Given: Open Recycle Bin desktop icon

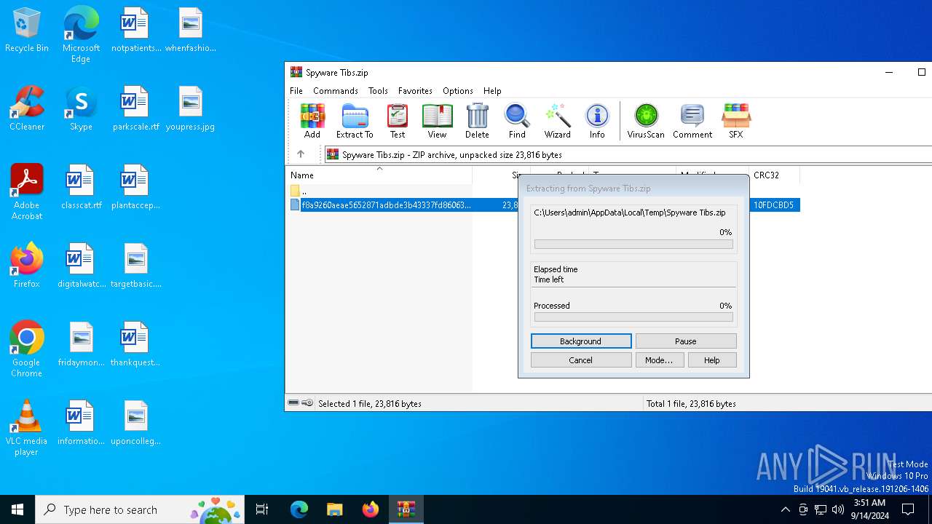Looking at the screenshot, I should (x=27, y=31).
